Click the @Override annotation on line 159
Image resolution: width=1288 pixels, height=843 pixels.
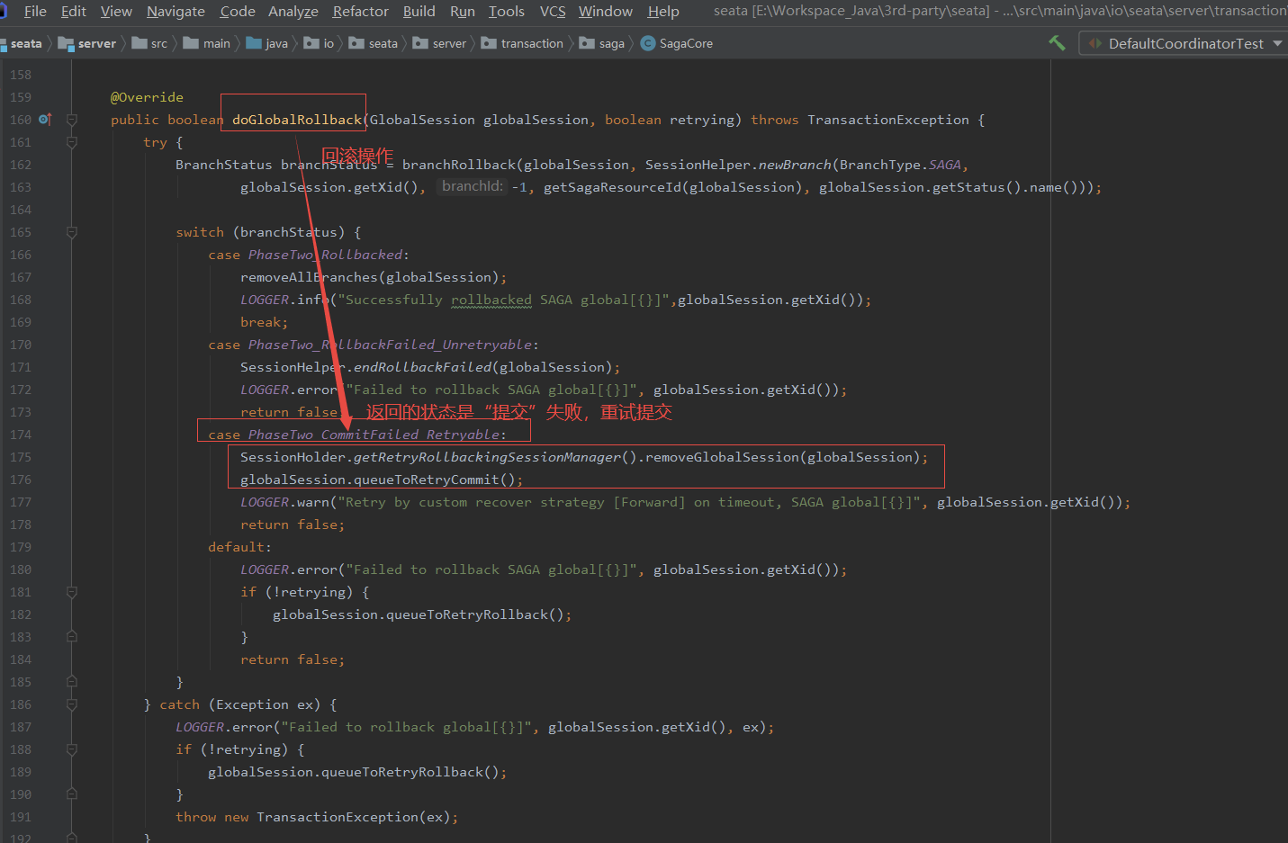pos(147,97)
